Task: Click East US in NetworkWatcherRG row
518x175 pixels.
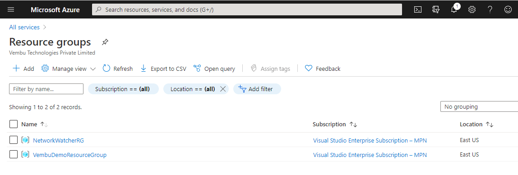Action: click(469, 140)
